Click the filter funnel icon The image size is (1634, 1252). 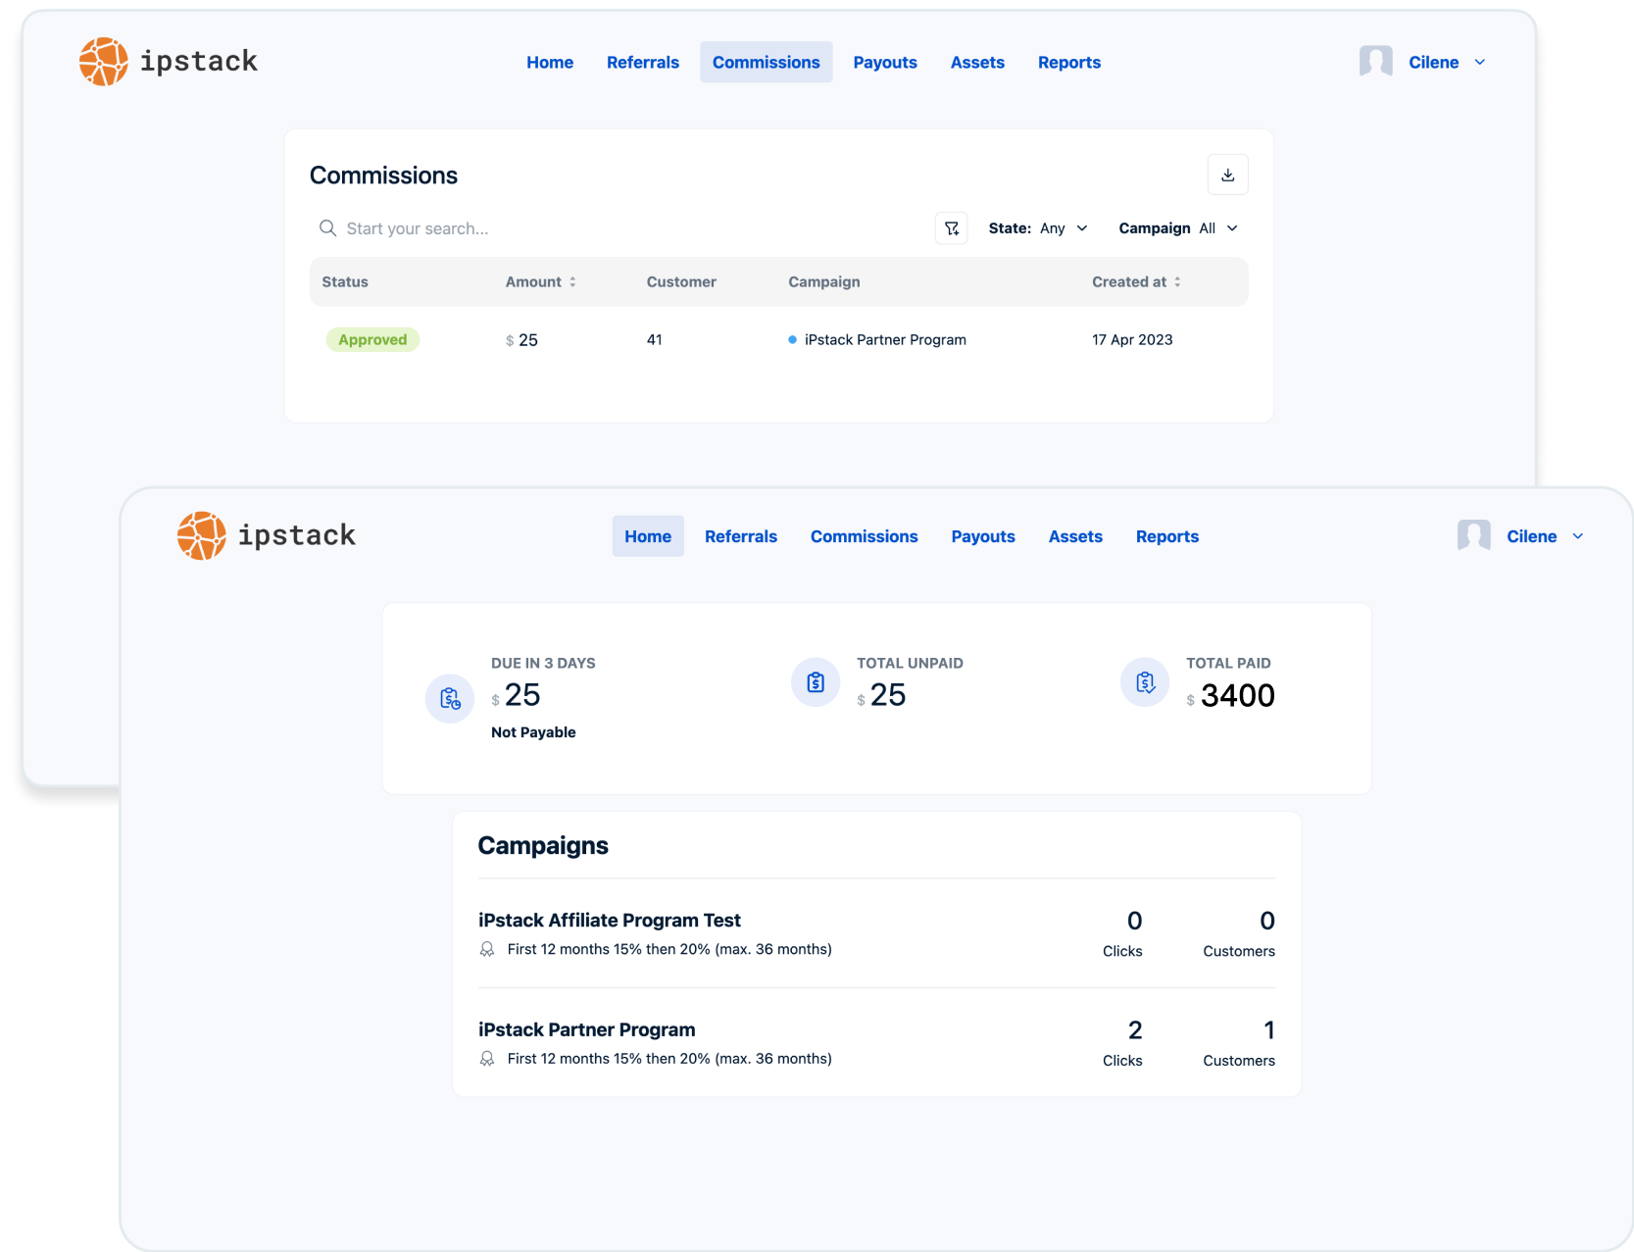(951, 228)
